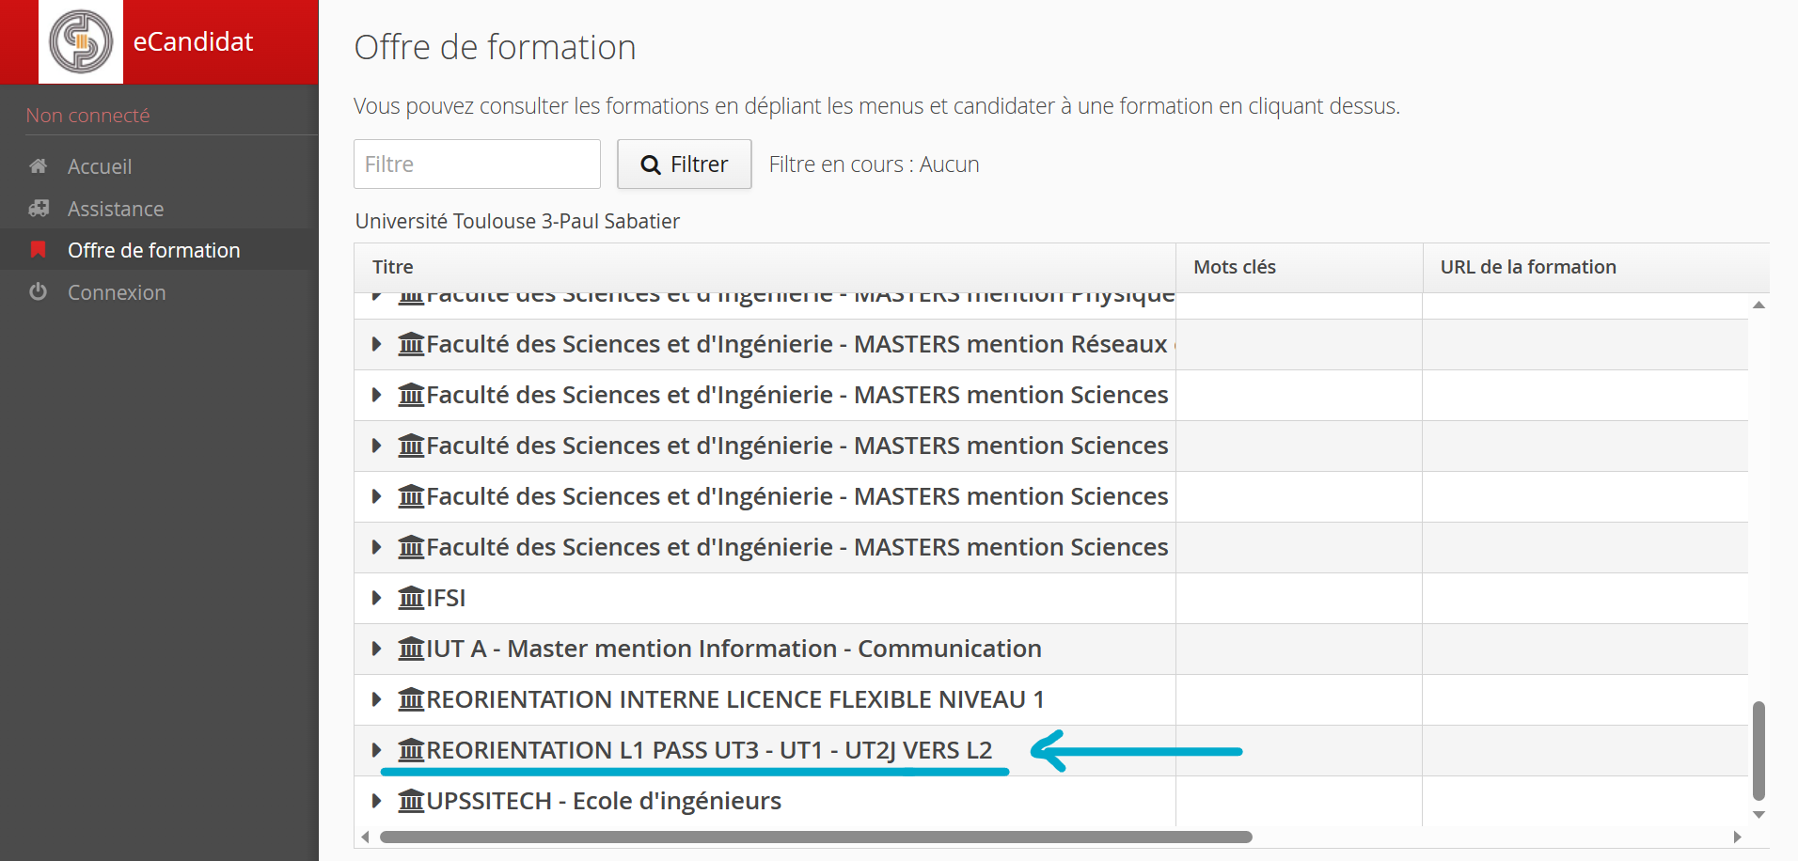Focus the Filtre text field
This screenshot has width=1798, height=861.
coord(477,164)
